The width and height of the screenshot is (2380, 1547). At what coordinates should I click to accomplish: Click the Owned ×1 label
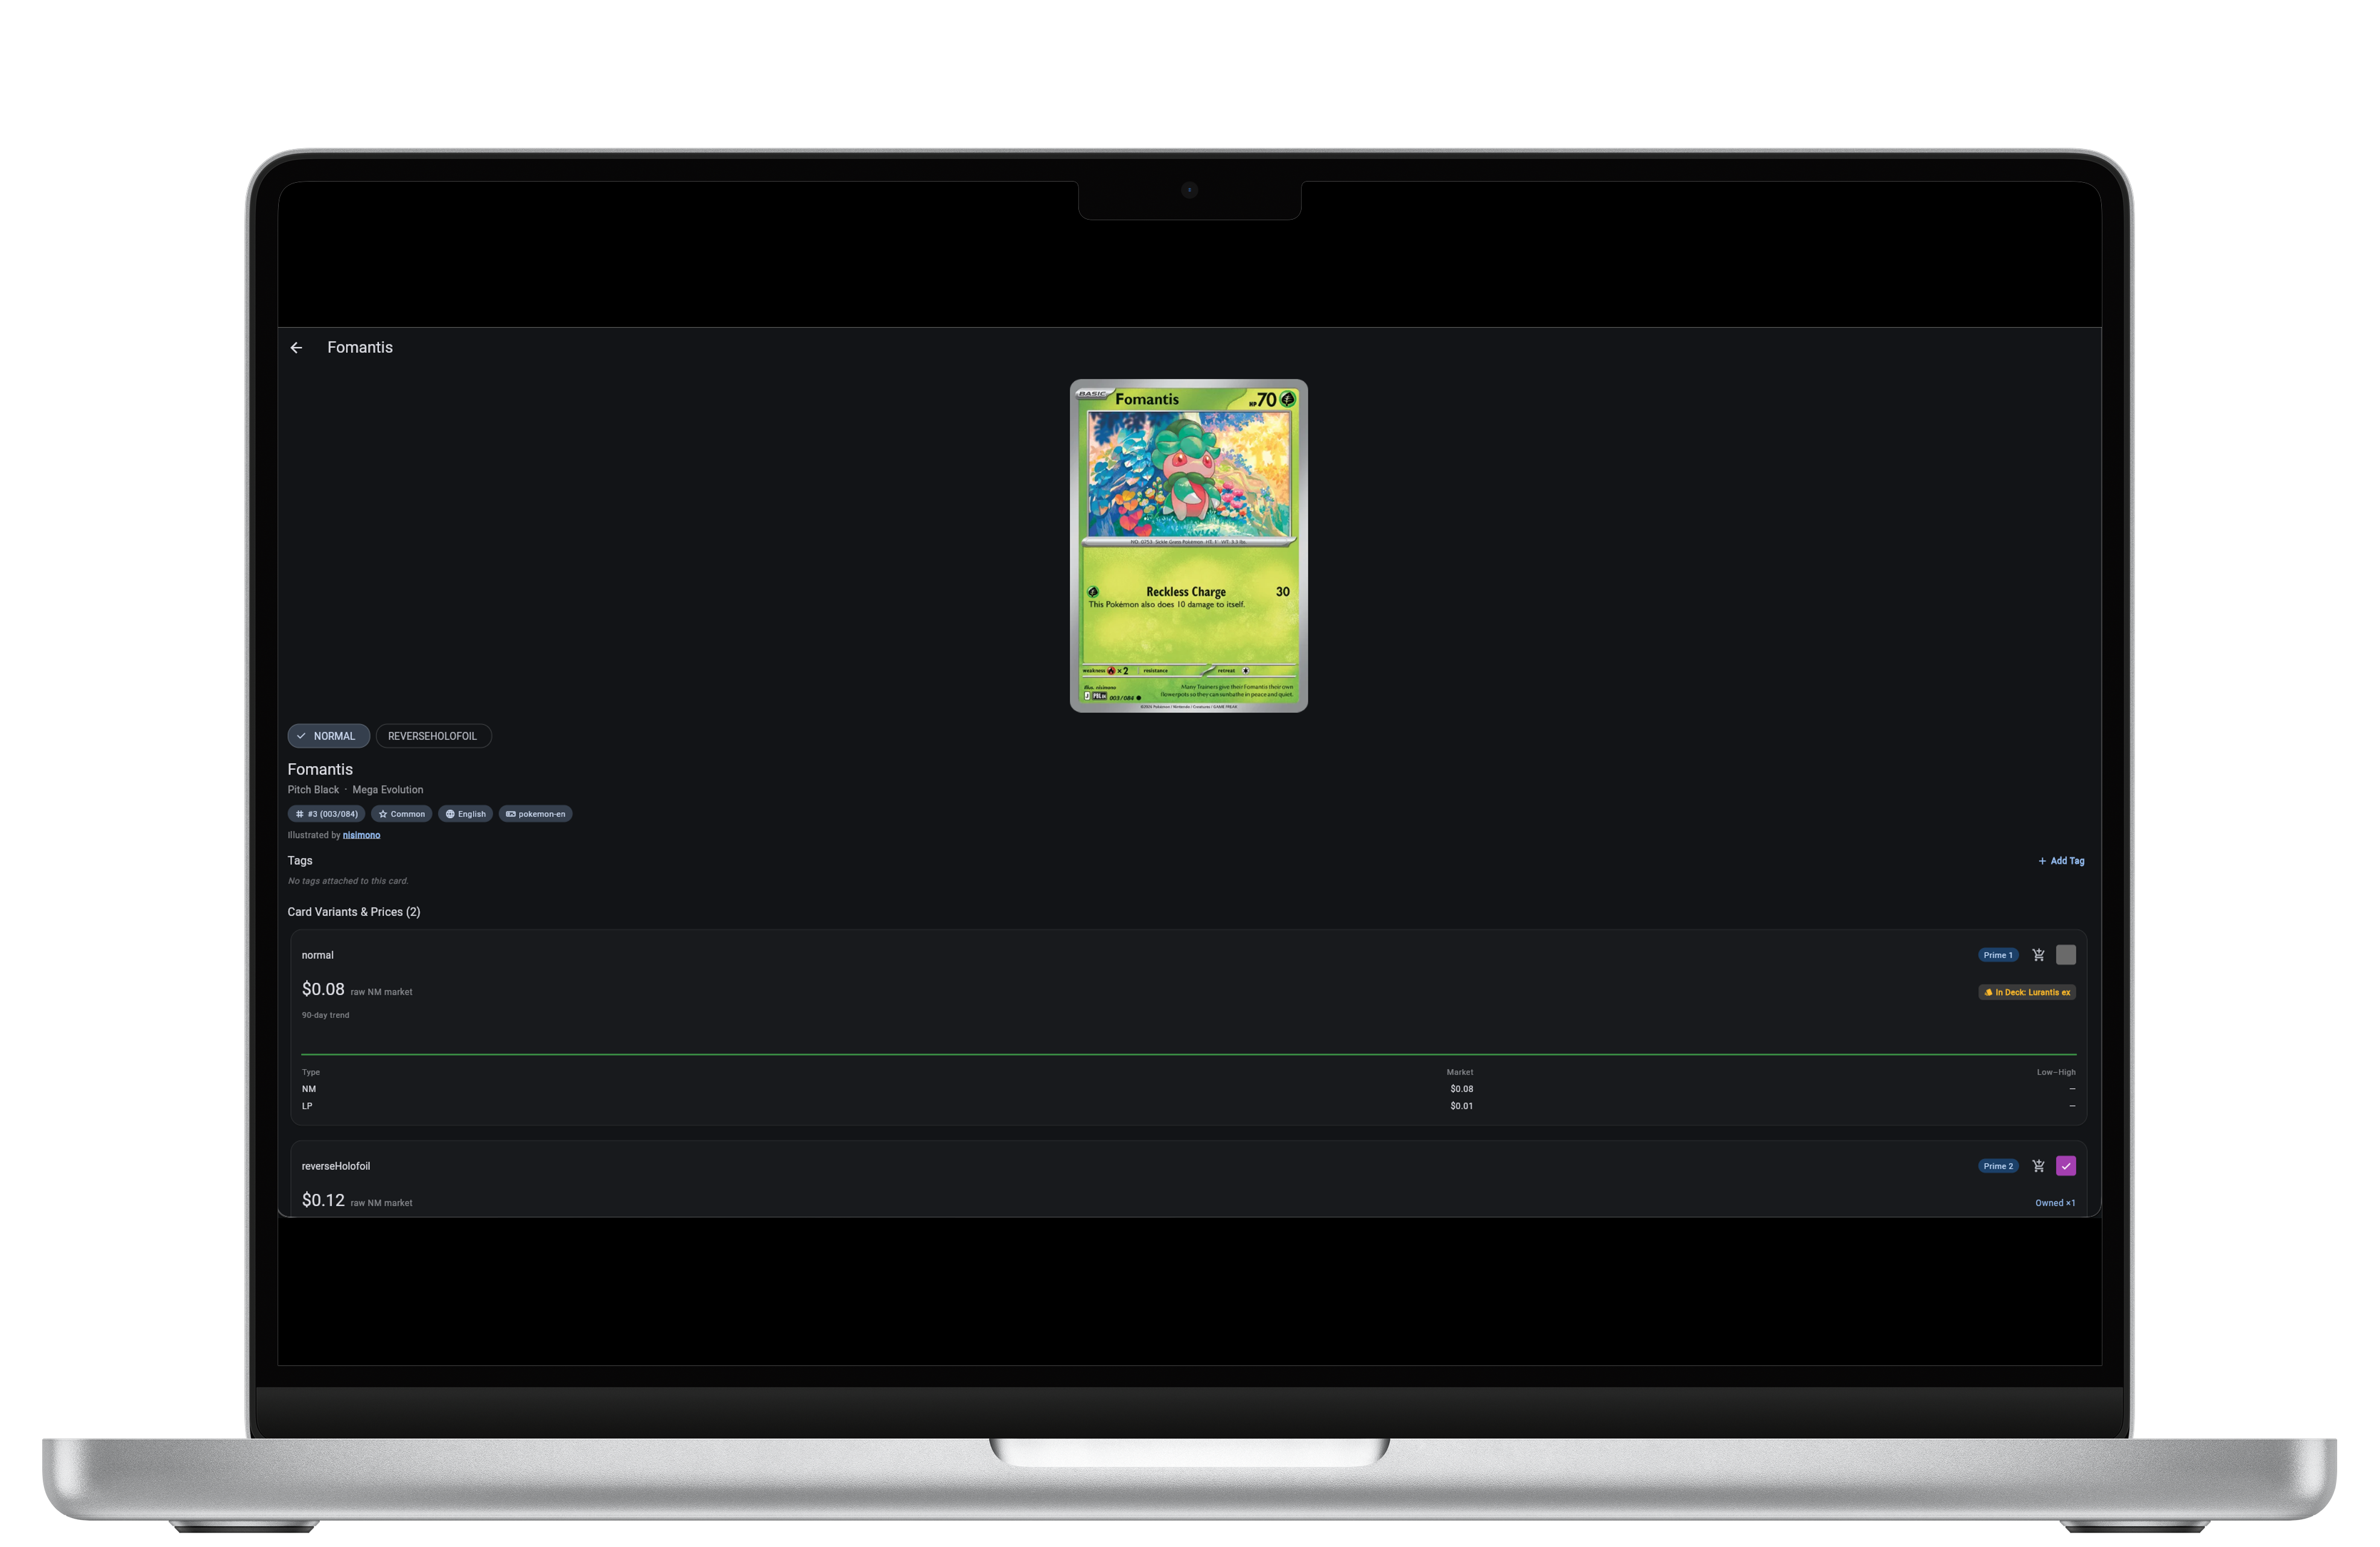tap(2055, 1203)
